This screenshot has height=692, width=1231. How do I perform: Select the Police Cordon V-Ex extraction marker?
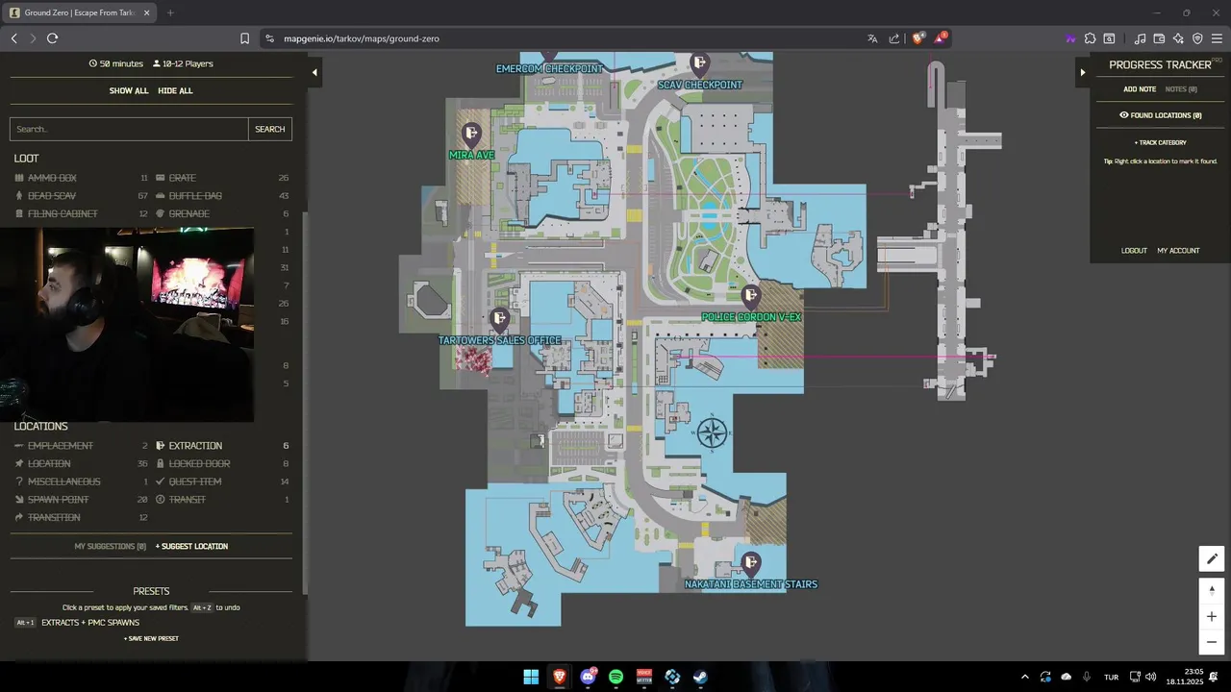pos(751,296)
